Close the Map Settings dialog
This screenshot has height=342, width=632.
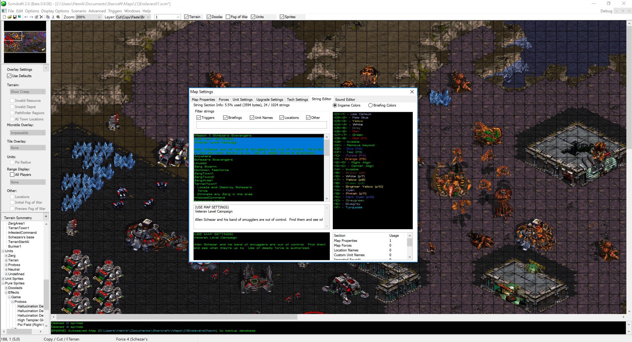tap(412, 92)
